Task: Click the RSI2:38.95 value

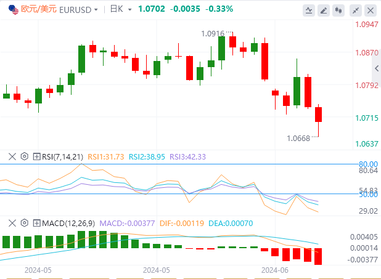Action: tap(147, 157)
